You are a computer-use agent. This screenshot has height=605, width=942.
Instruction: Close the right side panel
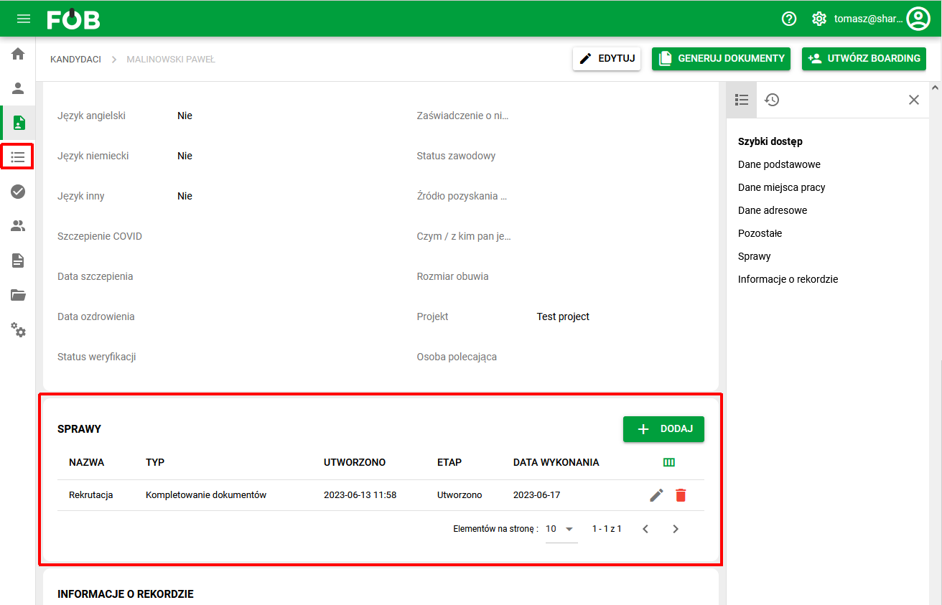[914, 100]
